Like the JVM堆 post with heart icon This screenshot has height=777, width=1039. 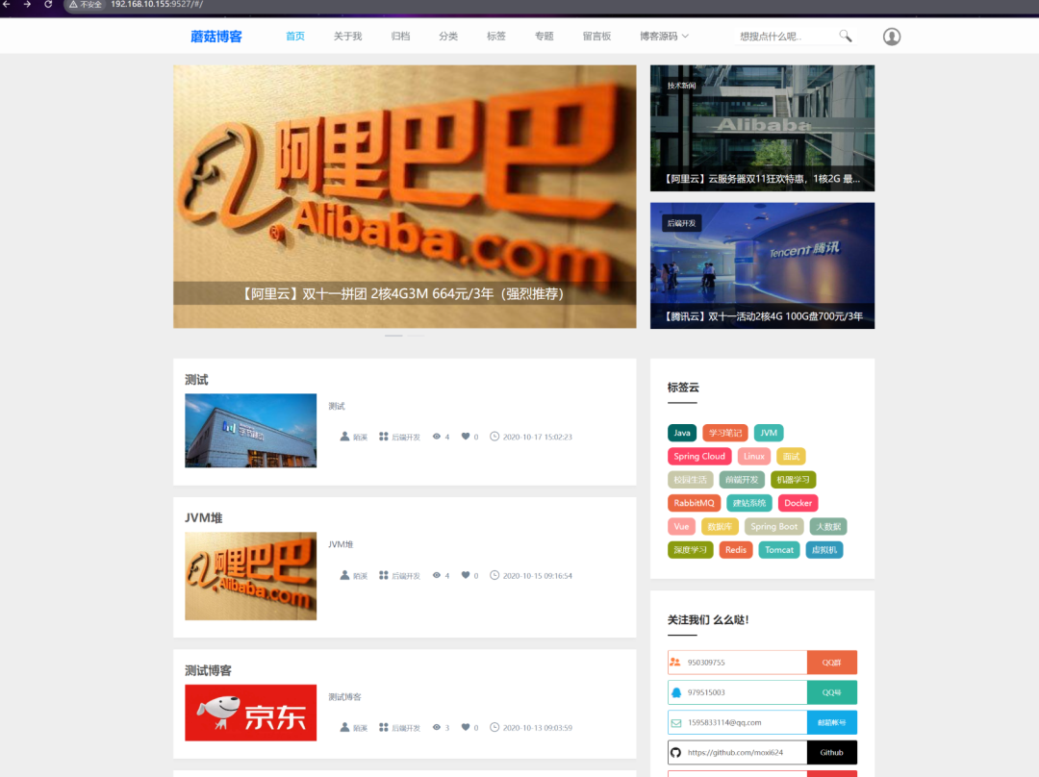[x=466, y=575]
